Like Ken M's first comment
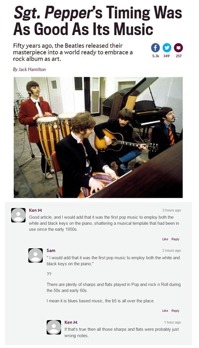The height and width of the screenshot is (348, 199). [x=165, y=239]
